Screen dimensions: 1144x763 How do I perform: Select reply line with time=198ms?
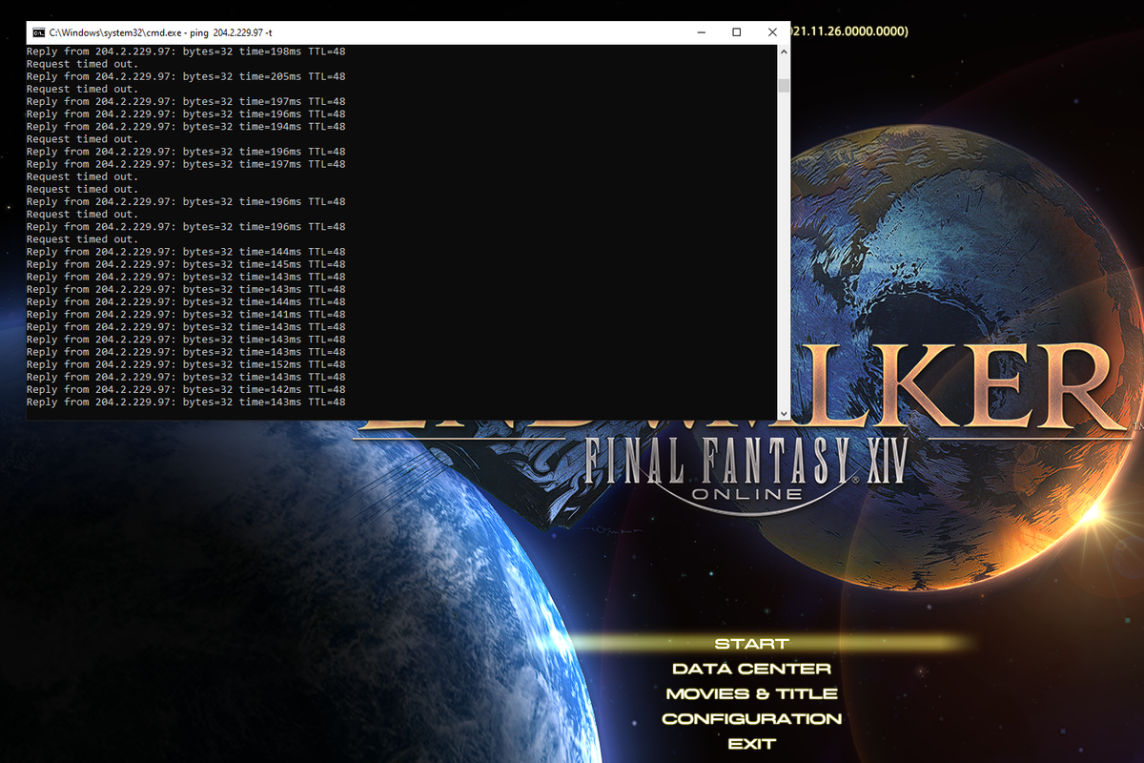click(186, 52)
